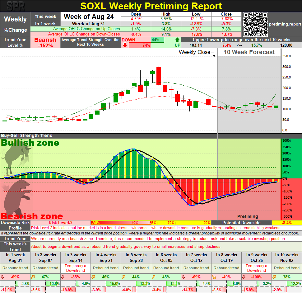
Task: Click the 12.2% upside value for Nov 02
Action: [296, 284]
